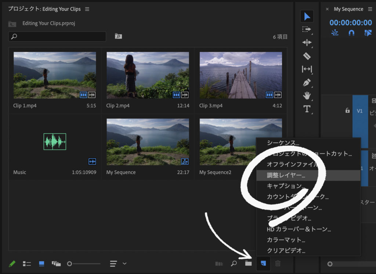Select the Hand tool
This screenshot has width=376, height=274.
coord(307,96)
